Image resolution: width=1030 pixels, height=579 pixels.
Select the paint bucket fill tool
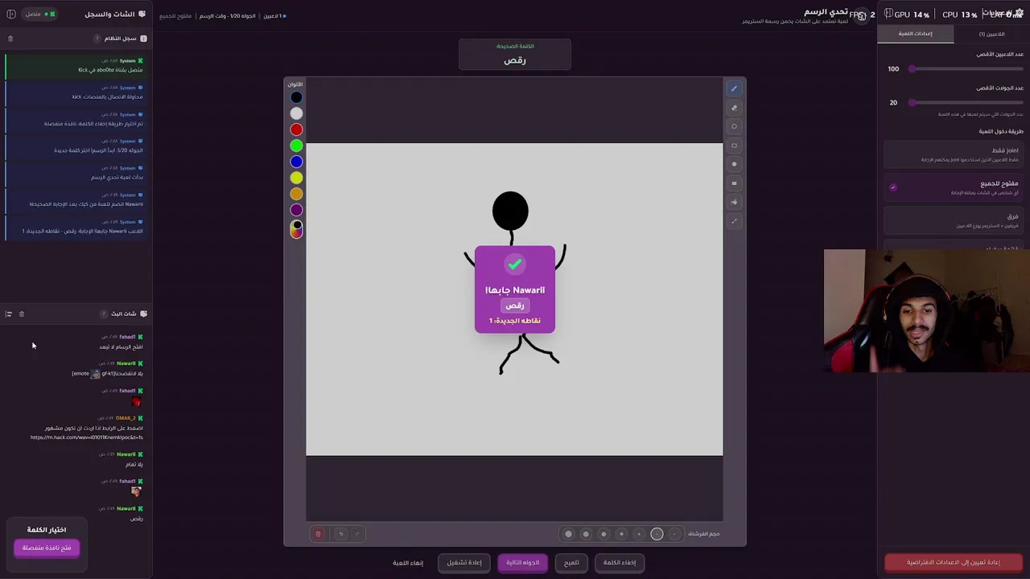(734, 202)
